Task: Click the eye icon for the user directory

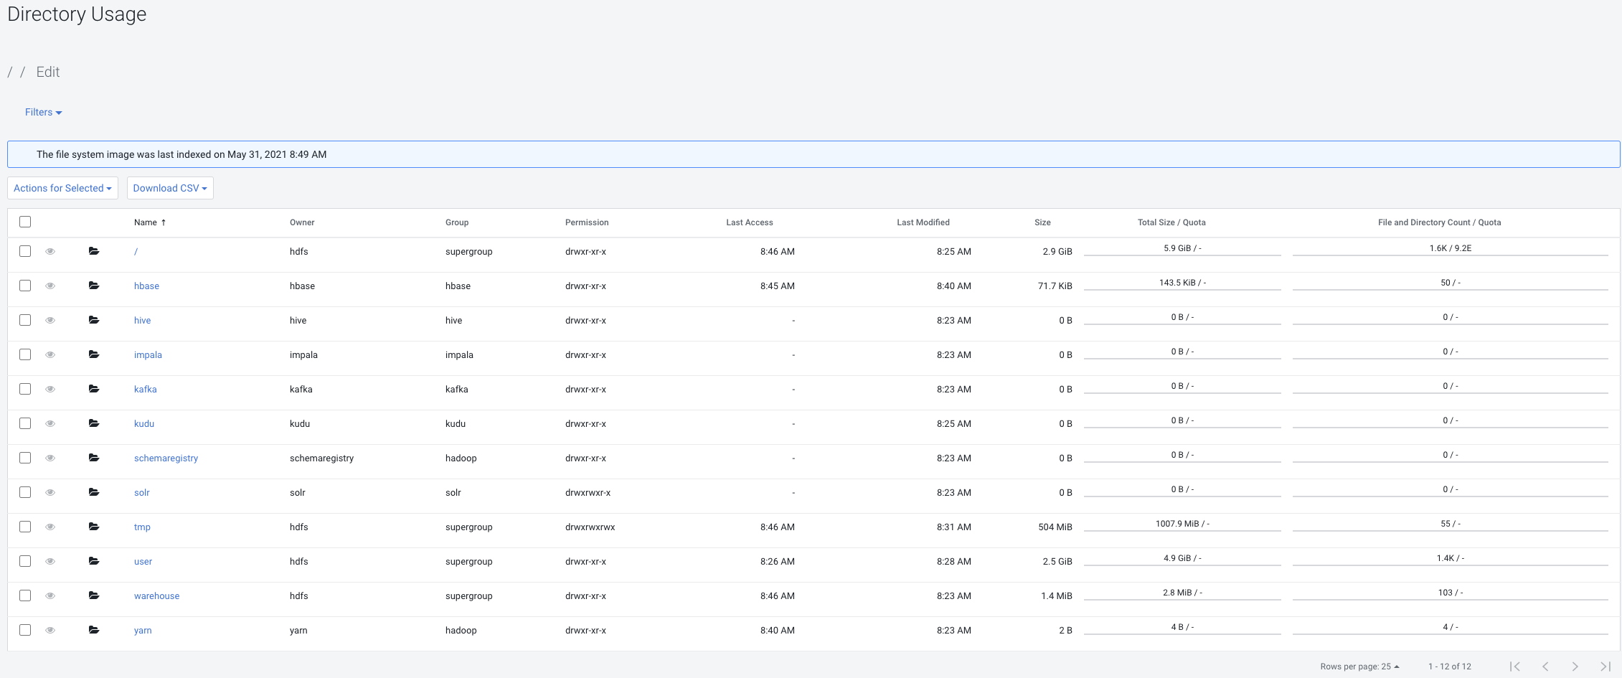Action: tap(50, 561)
